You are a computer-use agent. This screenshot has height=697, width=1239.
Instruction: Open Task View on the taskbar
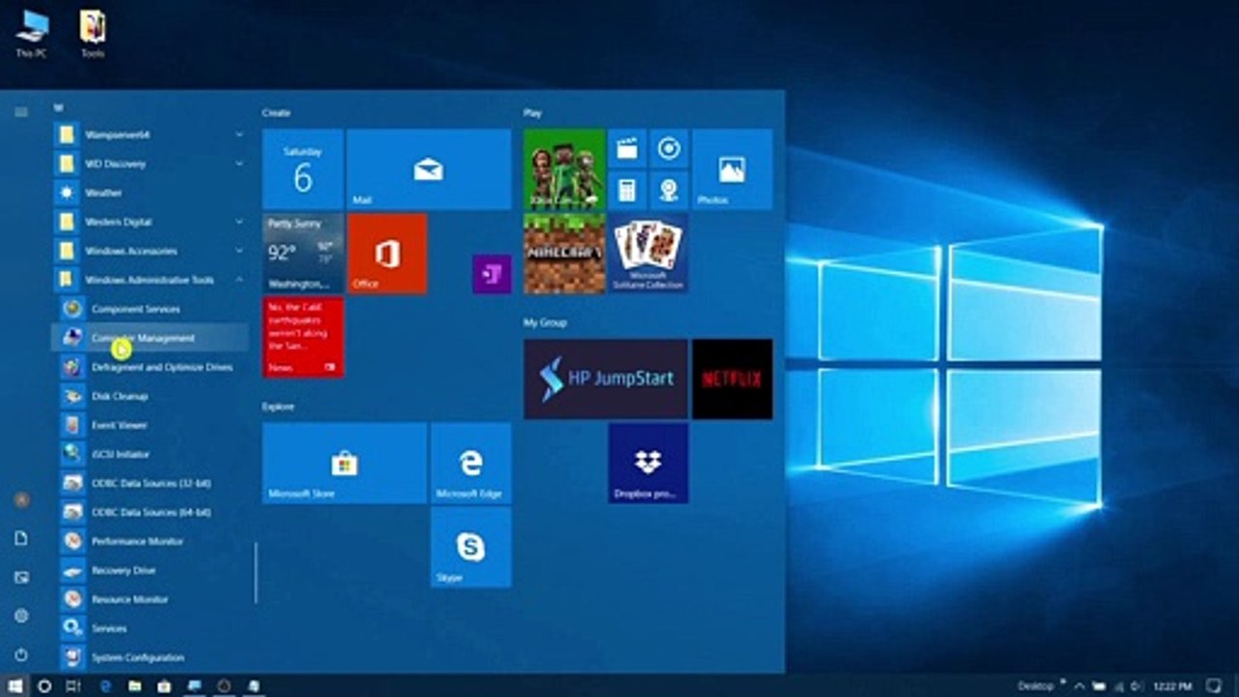(74, 685)
